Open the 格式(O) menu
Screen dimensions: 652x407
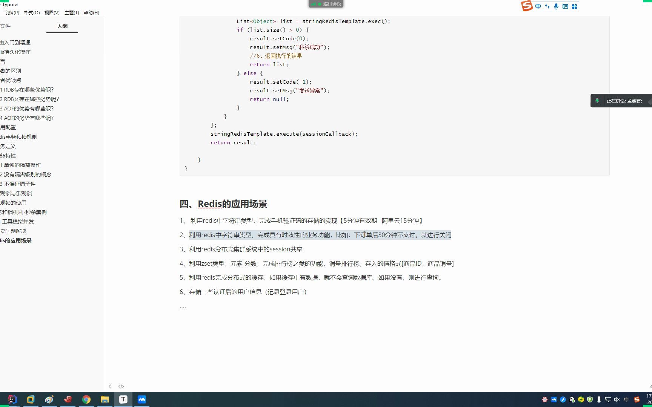pyautogui.click(x=32, y=13)
